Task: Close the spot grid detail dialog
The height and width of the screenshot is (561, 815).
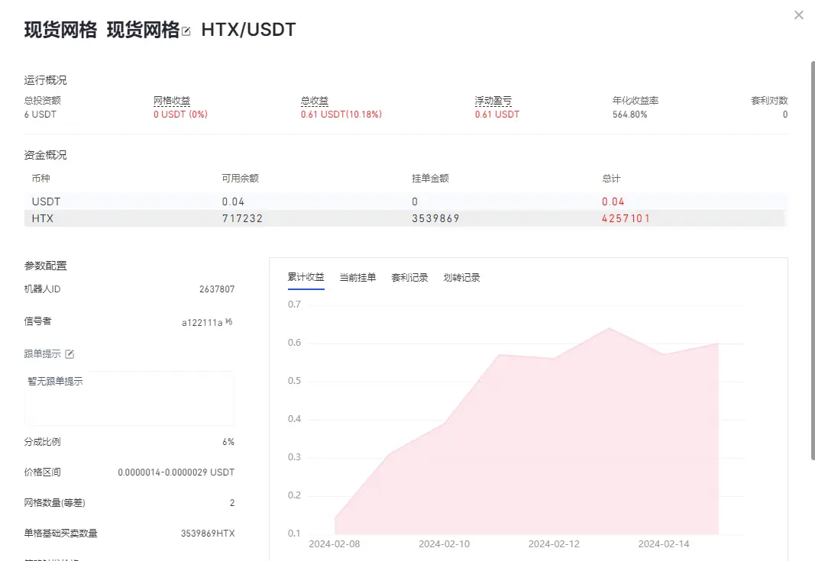Action: 799,15
